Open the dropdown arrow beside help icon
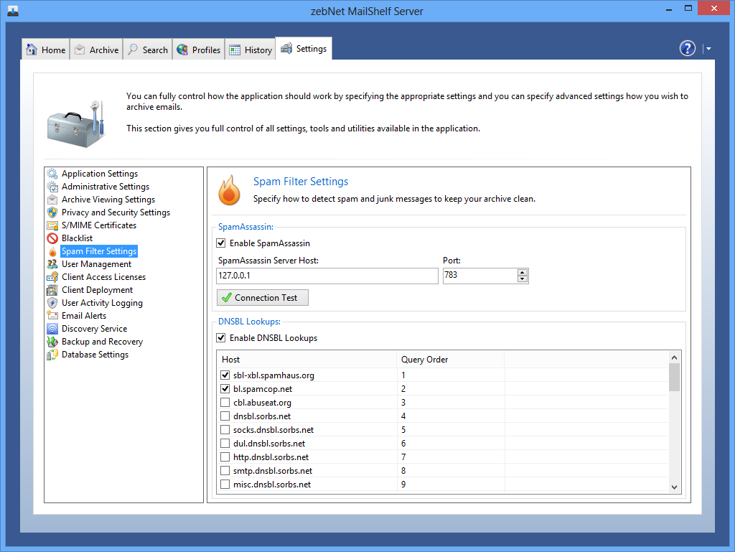 click(x=708, y=49)
